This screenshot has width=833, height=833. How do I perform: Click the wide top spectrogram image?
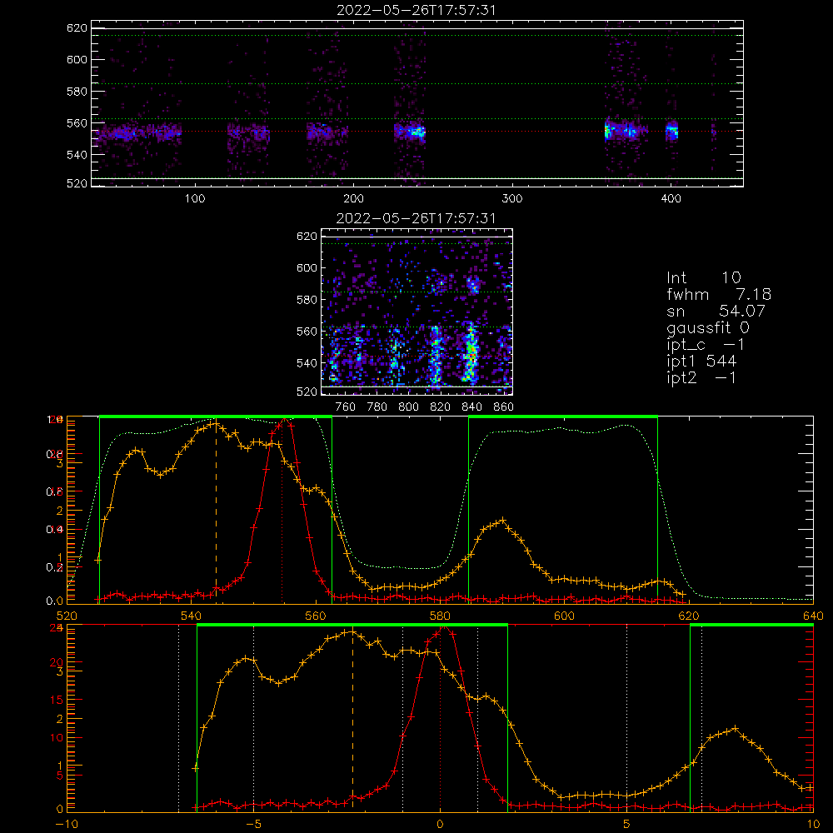pos(417,103)
